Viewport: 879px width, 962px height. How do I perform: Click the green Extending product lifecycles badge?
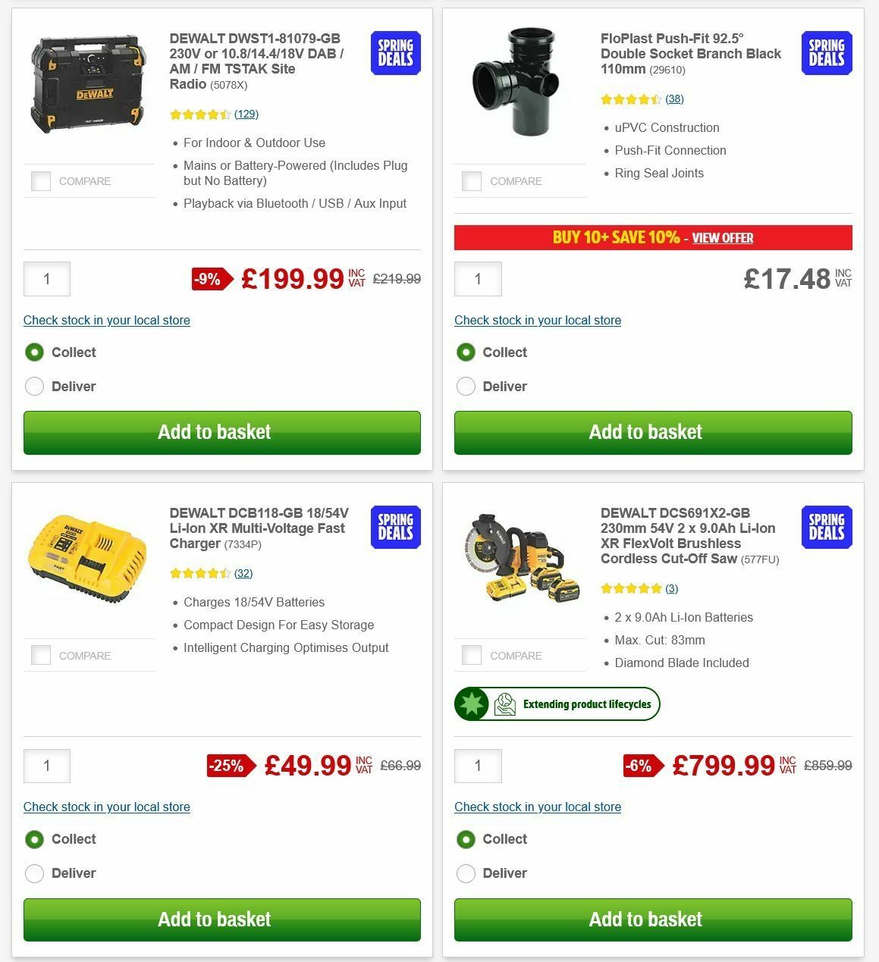pyautogui.click(x=557, y=703)
